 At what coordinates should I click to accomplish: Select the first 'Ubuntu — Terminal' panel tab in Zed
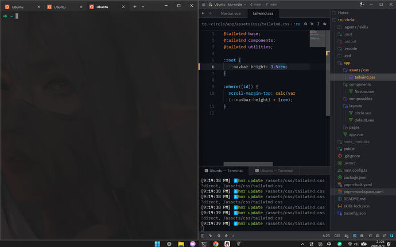pyautogui.click(x=224, y=171)
